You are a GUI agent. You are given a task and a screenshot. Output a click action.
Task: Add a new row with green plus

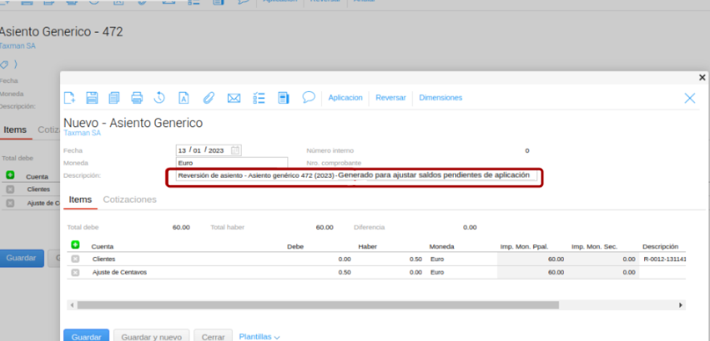pyautogui.click(x=75, y=246)
